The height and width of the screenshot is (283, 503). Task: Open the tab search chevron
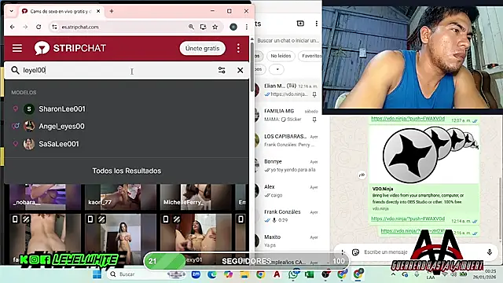pyautogui.click(x=11, y=11)
